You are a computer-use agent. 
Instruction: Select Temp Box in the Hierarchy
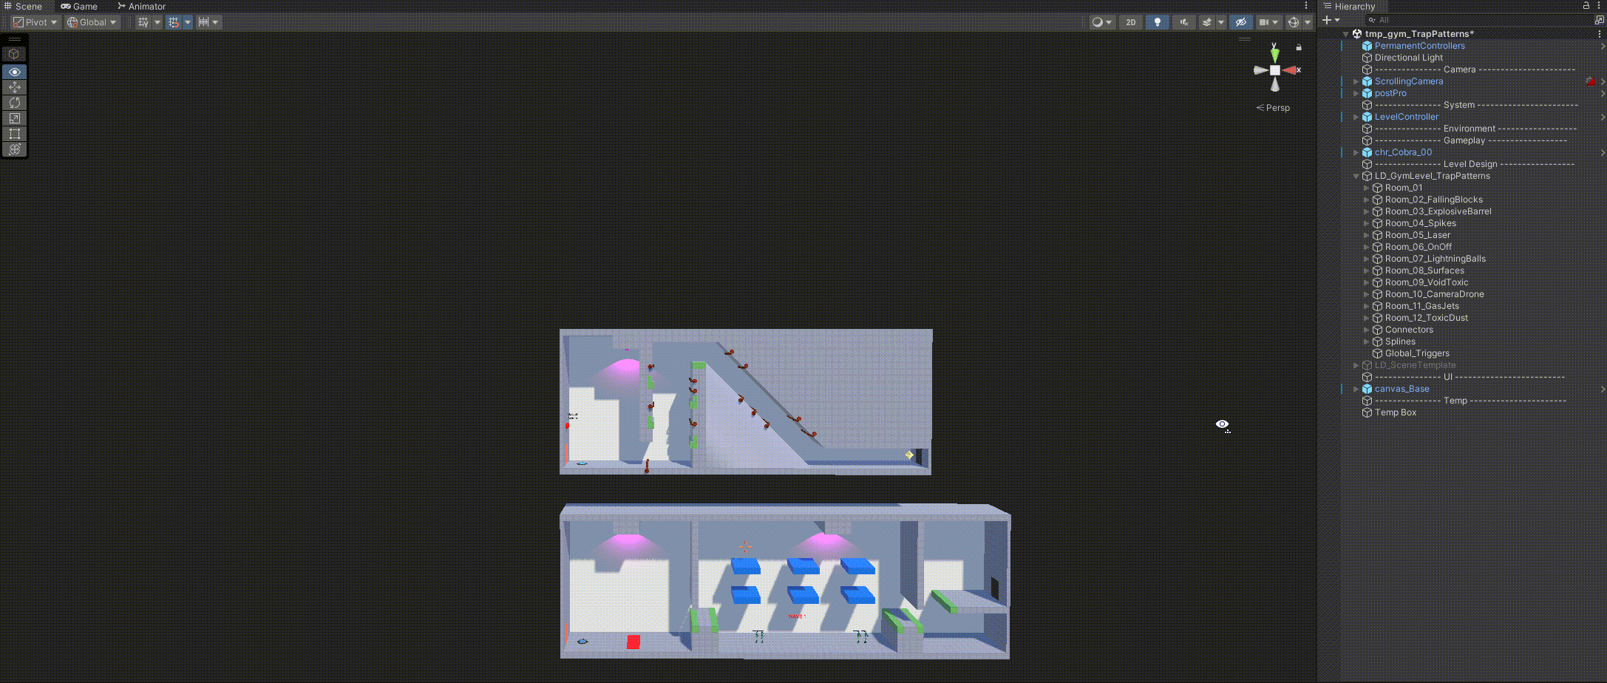(x=1395, y=412)
